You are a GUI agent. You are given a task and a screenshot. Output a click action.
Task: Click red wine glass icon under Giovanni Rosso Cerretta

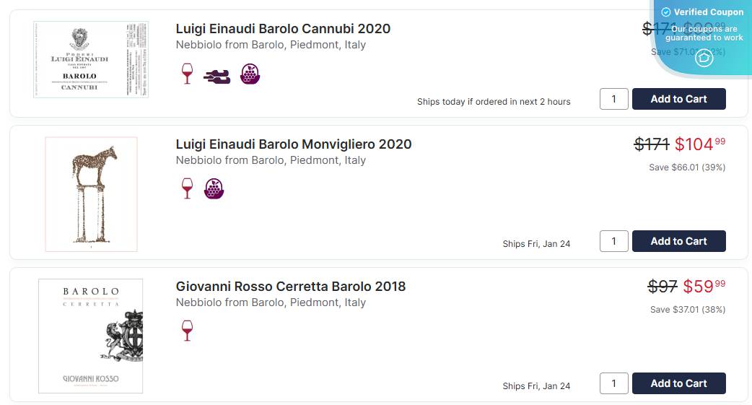click(x=187, y=331)
